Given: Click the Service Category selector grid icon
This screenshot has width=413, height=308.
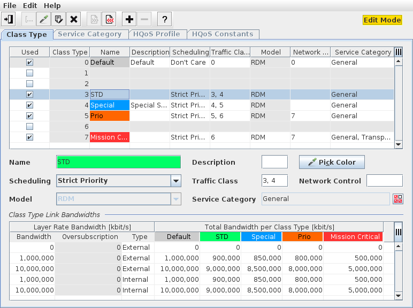Looking at the screenshot, I should click(397, 199).
